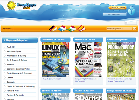The height and width of the screenshot is (100, 139).
Task: Select the Aviation & Space category
Action: (x=14, y=51)
